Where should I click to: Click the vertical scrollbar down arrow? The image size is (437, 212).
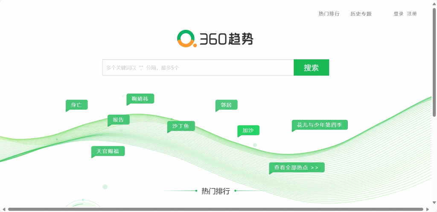pos(434,203)
